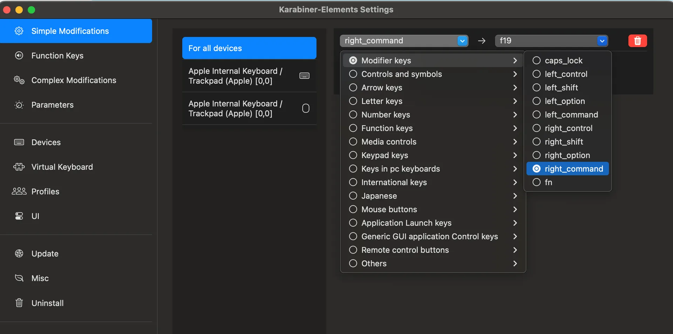Image resolution: width=673 pixels, height=334 pixels.
Task: Click the Parameters sidebar icon
Action: tap(19, 105)
